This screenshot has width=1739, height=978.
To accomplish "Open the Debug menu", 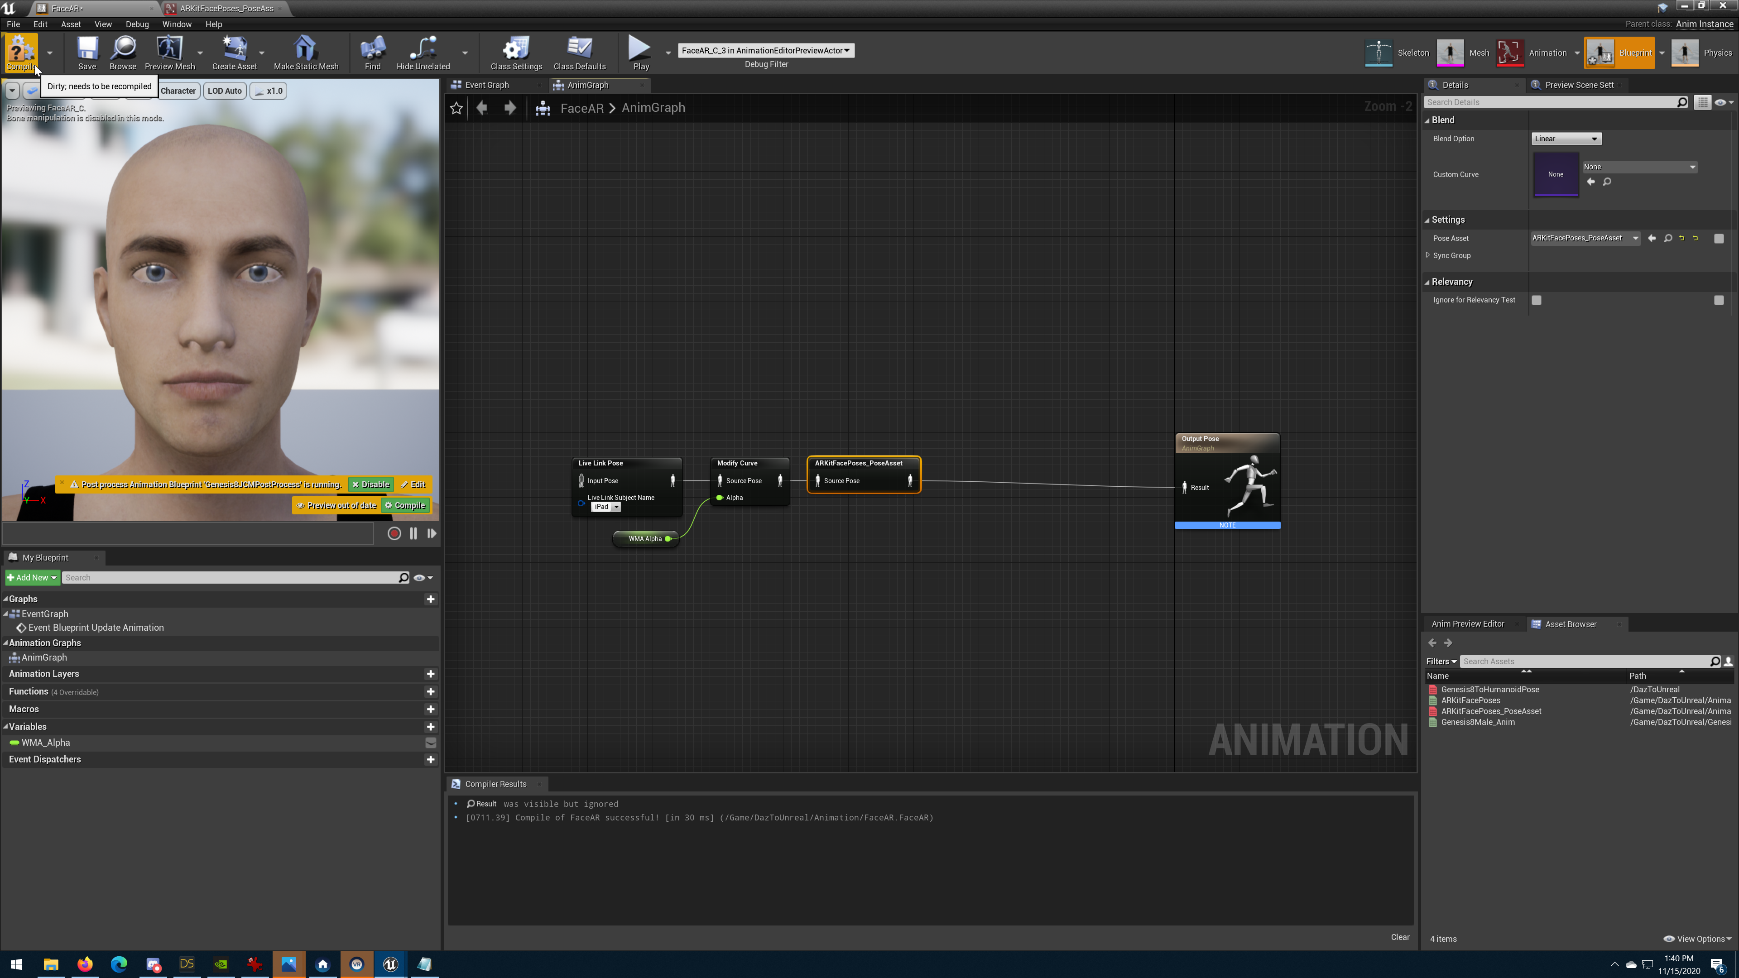I will [x=137, y=24].
